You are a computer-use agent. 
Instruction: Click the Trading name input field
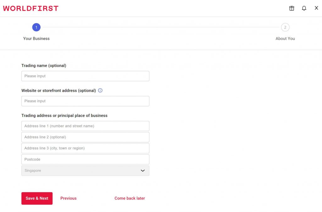click(85, 76)
